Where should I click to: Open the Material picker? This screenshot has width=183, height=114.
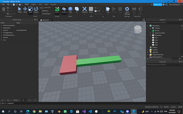click(85, 10)
